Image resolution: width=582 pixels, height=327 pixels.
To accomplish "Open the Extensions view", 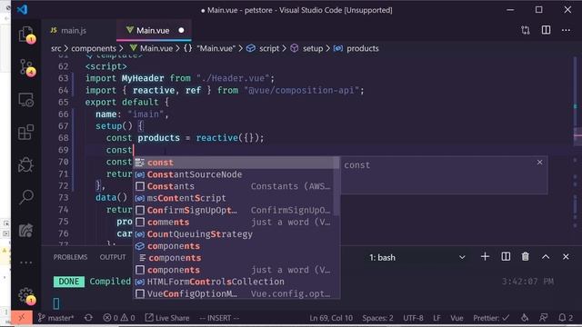I will click(26, 133).
